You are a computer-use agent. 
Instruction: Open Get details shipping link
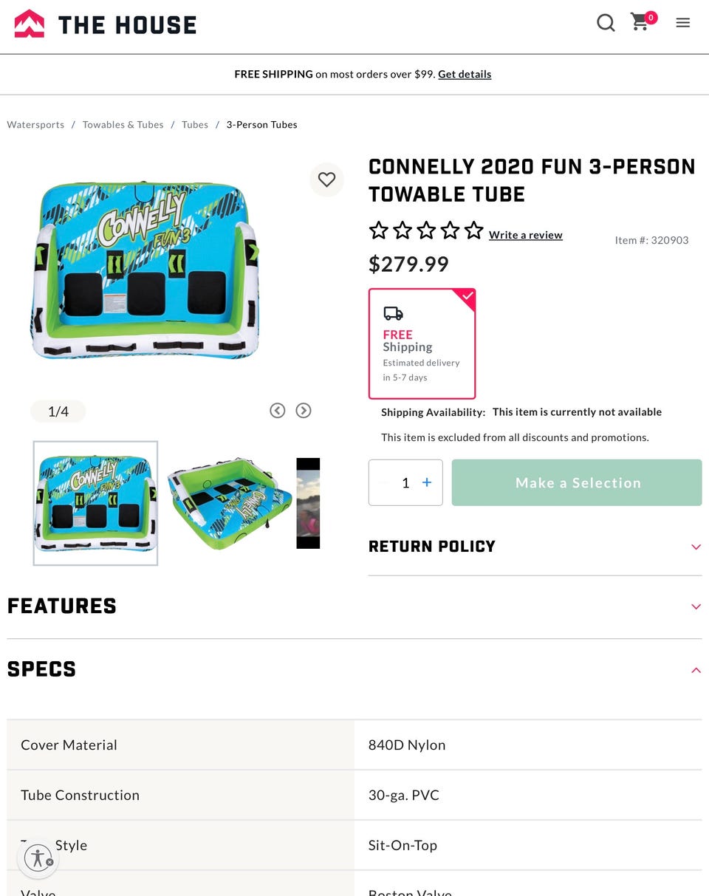pos(465,75)
